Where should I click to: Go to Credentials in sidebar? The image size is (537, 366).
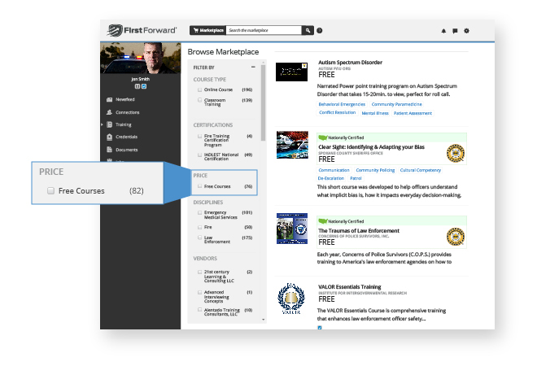tap(126, 137)
